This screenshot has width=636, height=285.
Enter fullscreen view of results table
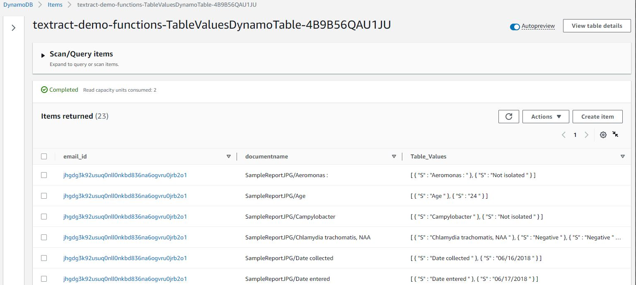tap(616, 134)
